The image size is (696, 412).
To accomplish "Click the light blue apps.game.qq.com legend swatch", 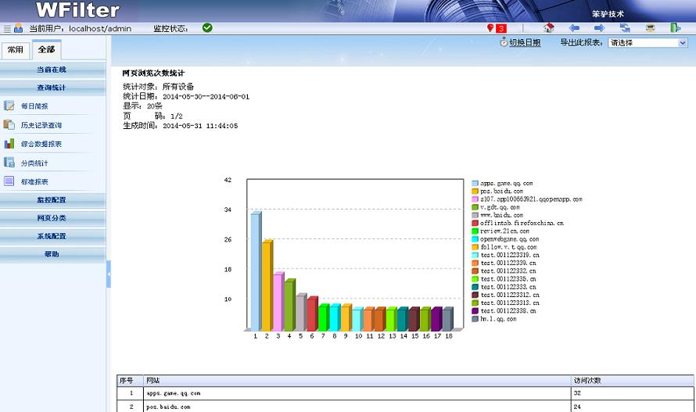I will click(x=475, y=183).
